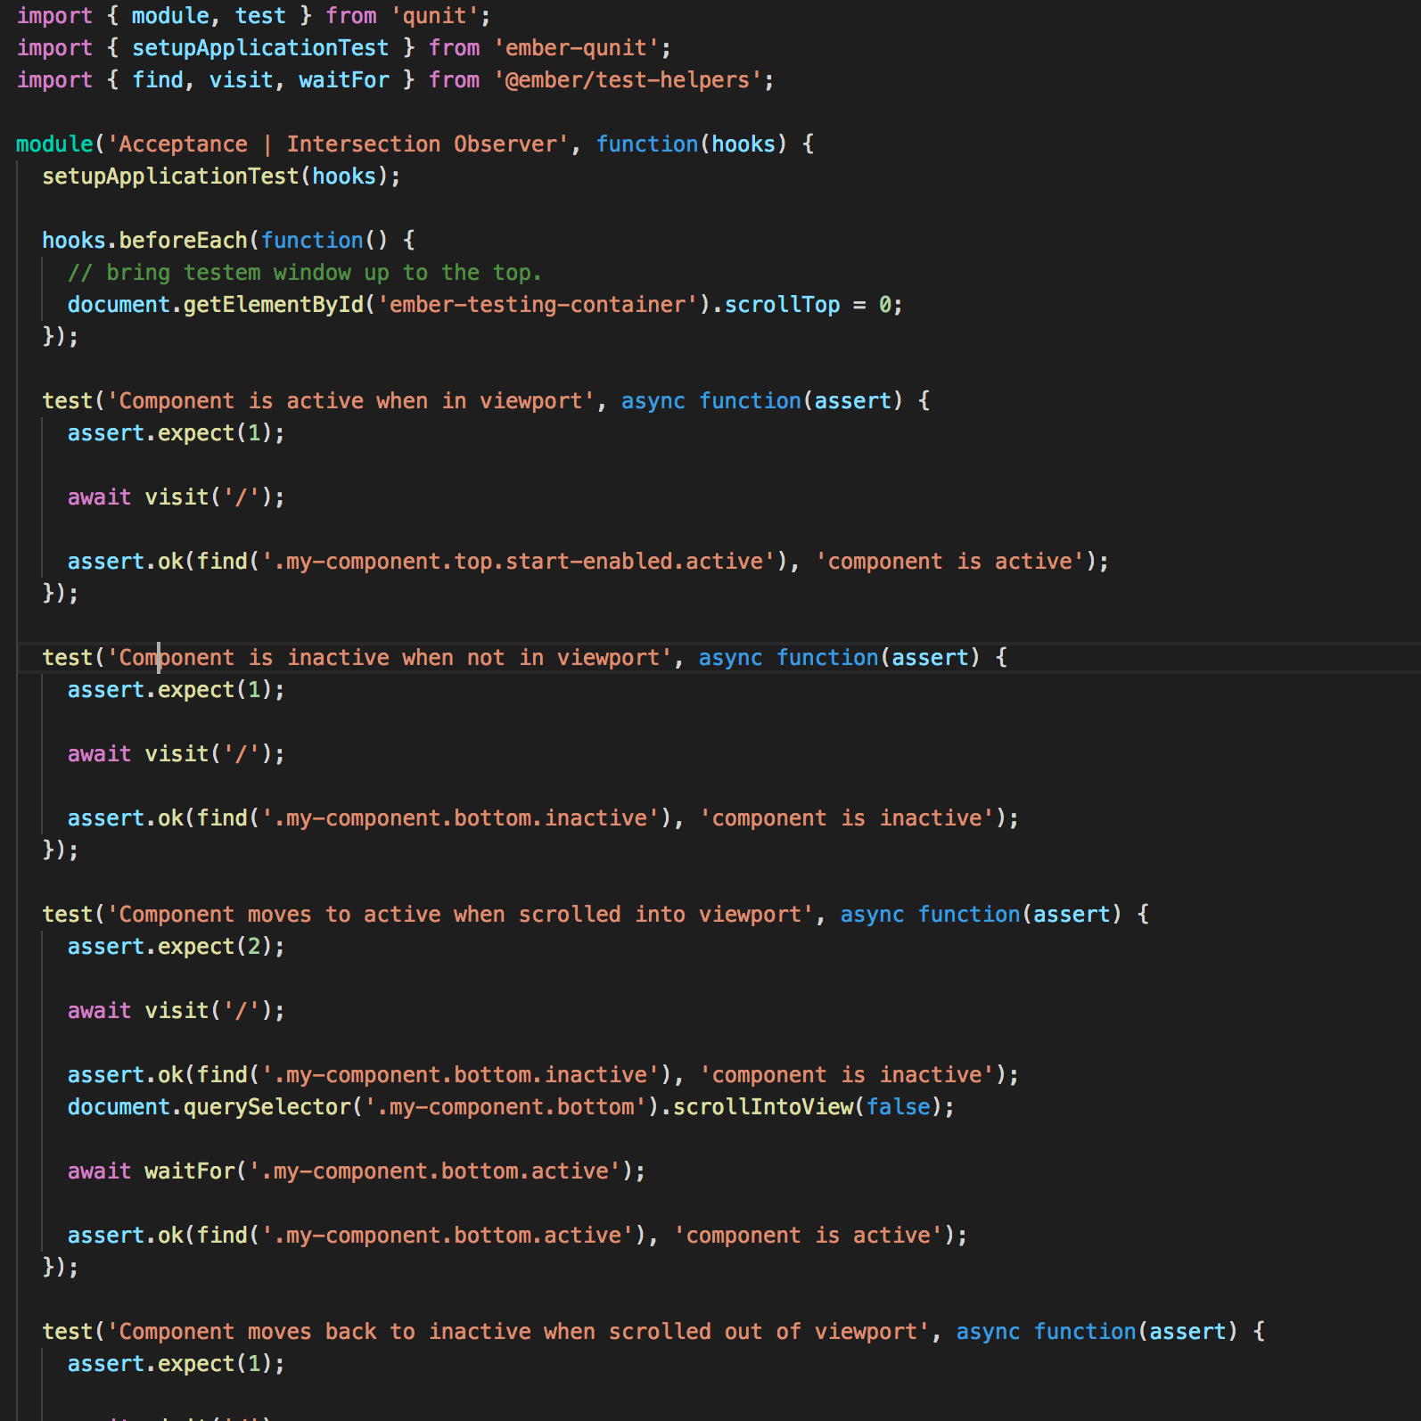
Task: Click 'setupApplicationTest' in the import statement
Action: pos(259,48)
